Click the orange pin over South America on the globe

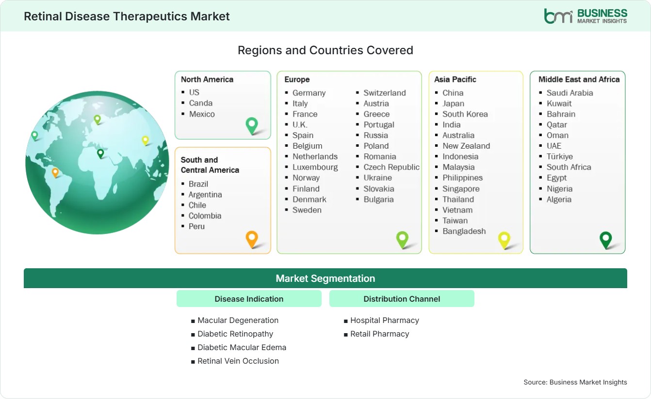click(55, 172)
